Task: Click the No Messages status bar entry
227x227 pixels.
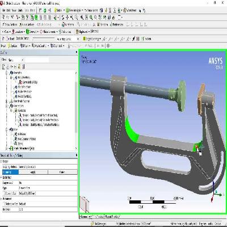Action: click(x=98, y=224)
